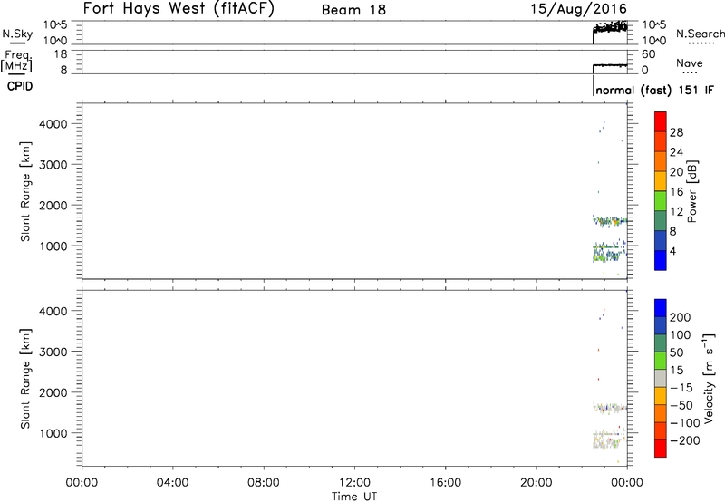
Task: Select the '200' Velocity colorbar label
Action: (681, 317)
